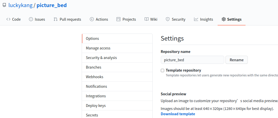The width and height of the screenshot is (278, 118).
Task: Click the Security shield icon
Action: tap(168, 19)
